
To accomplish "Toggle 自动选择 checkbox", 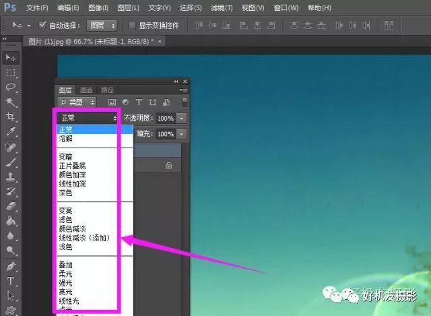I will (x=42, y=26).
